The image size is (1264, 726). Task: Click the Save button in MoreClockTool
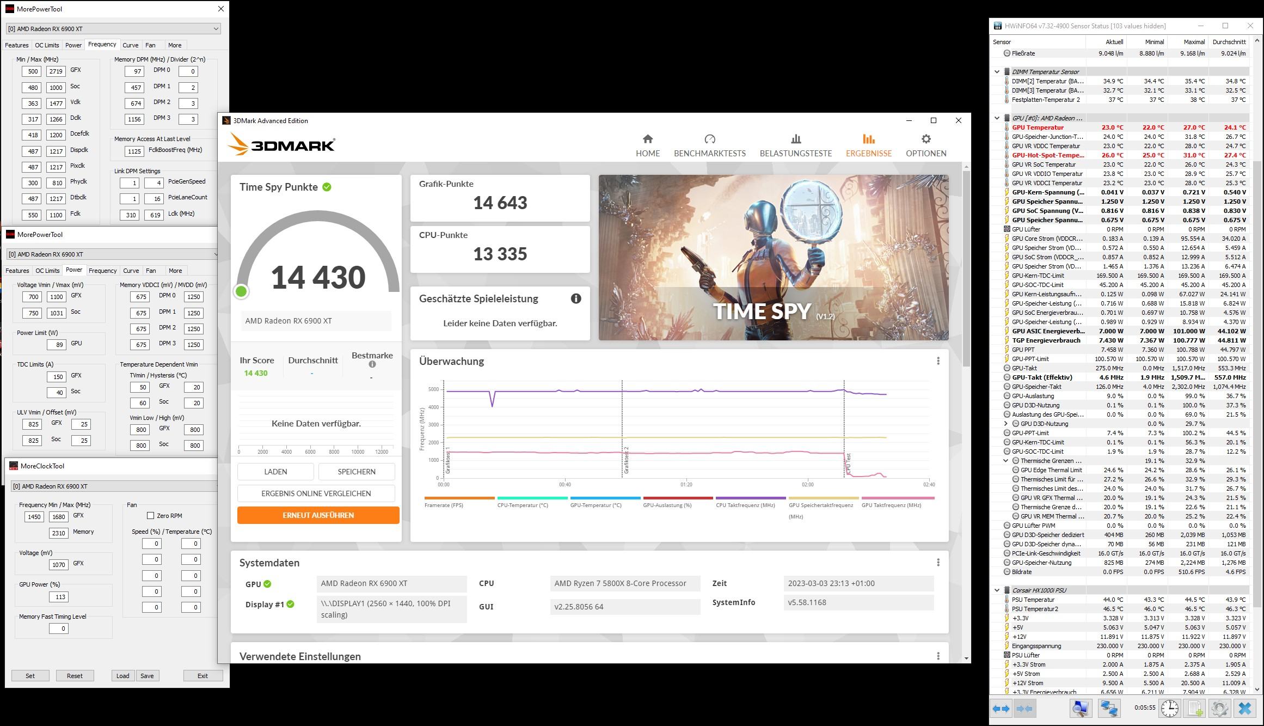click(147, 676)
